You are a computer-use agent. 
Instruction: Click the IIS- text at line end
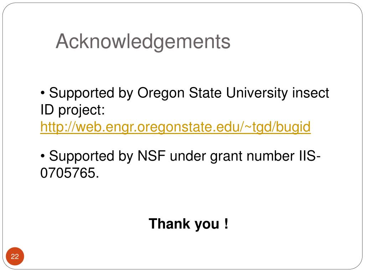[x=310, y=156]
